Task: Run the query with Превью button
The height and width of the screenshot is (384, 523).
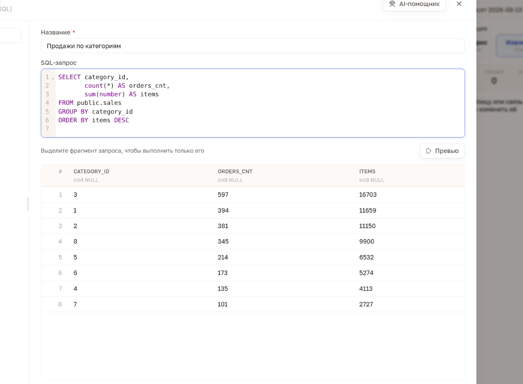Action: [x=442, y=151]
